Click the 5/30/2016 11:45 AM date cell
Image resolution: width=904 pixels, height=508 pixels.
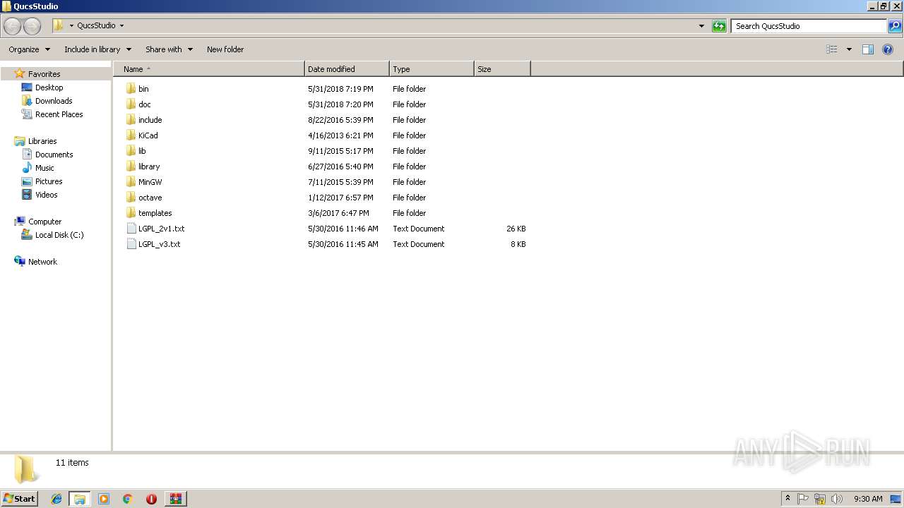pyautogui.click(x=343, y=244)
